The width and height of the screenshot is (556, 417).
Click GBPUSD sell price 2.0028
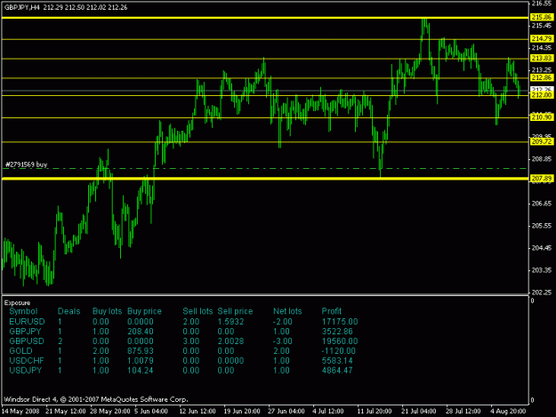tap(230, 341)
